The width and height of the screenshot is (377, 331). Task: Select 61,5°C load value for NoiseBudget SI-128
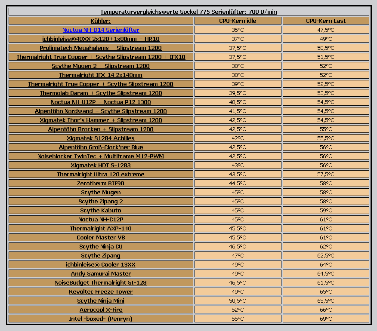click(326, 282)
